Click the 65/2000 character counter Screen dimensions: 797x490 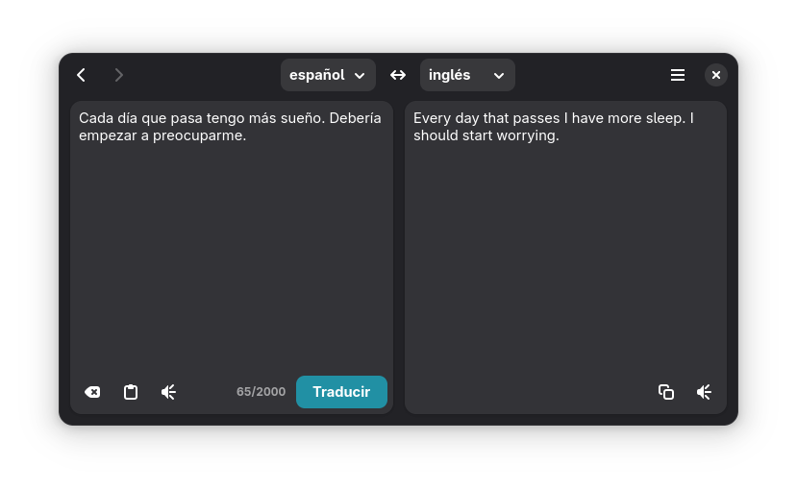pos(261,392)
